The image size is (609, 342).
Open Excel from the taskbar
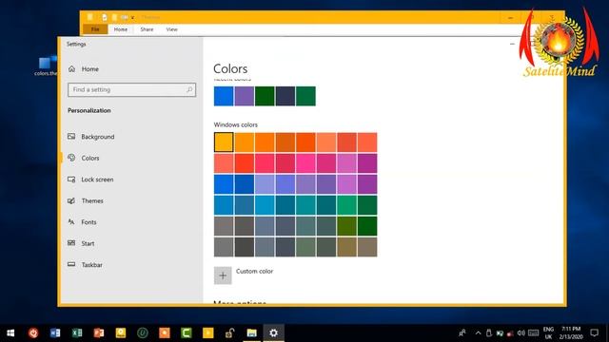77,332
